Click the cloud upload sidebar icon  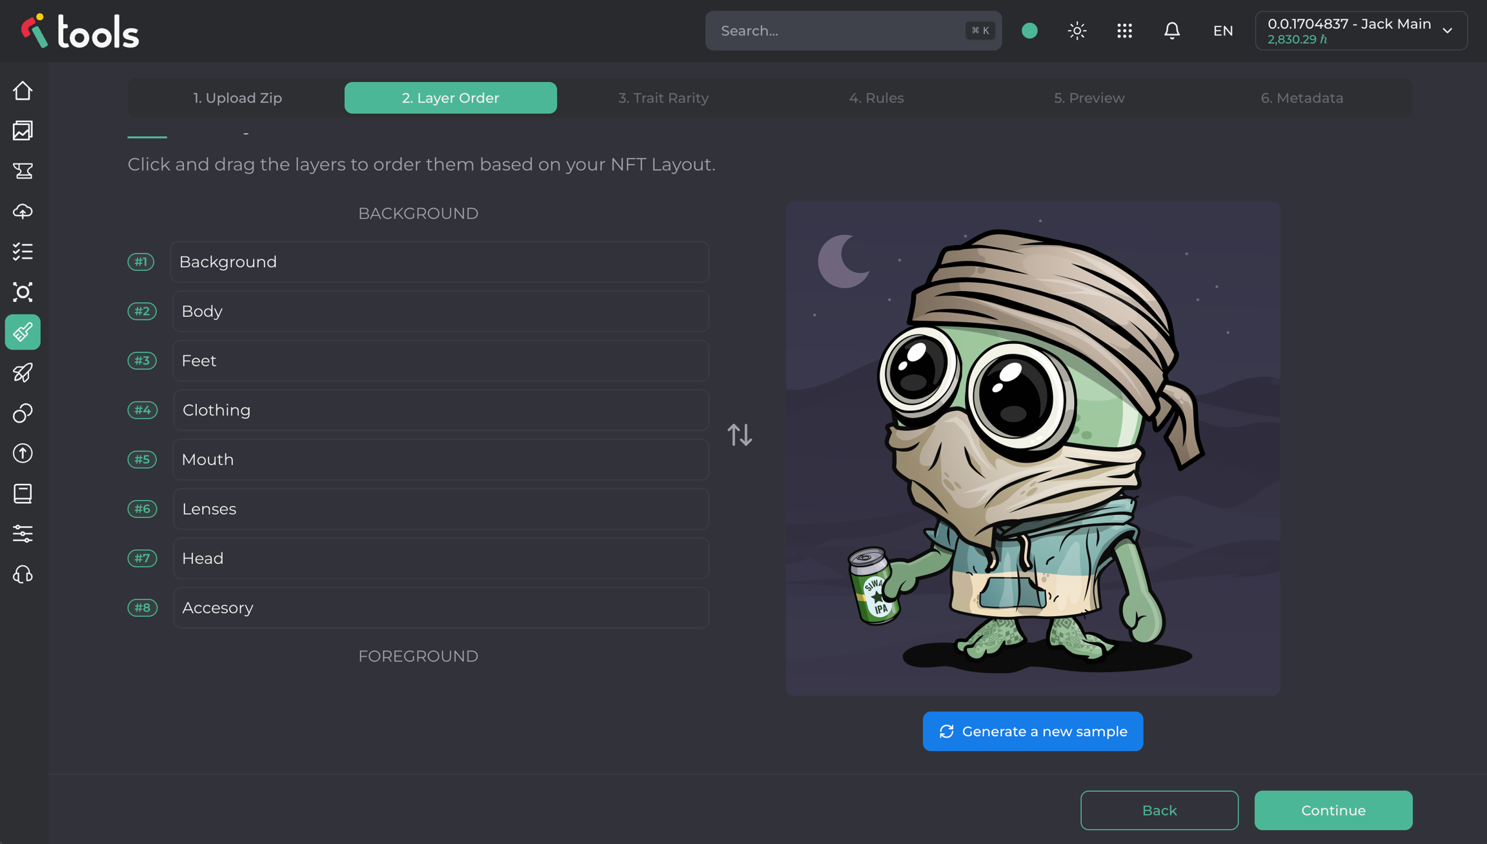[x=23, y=211]
